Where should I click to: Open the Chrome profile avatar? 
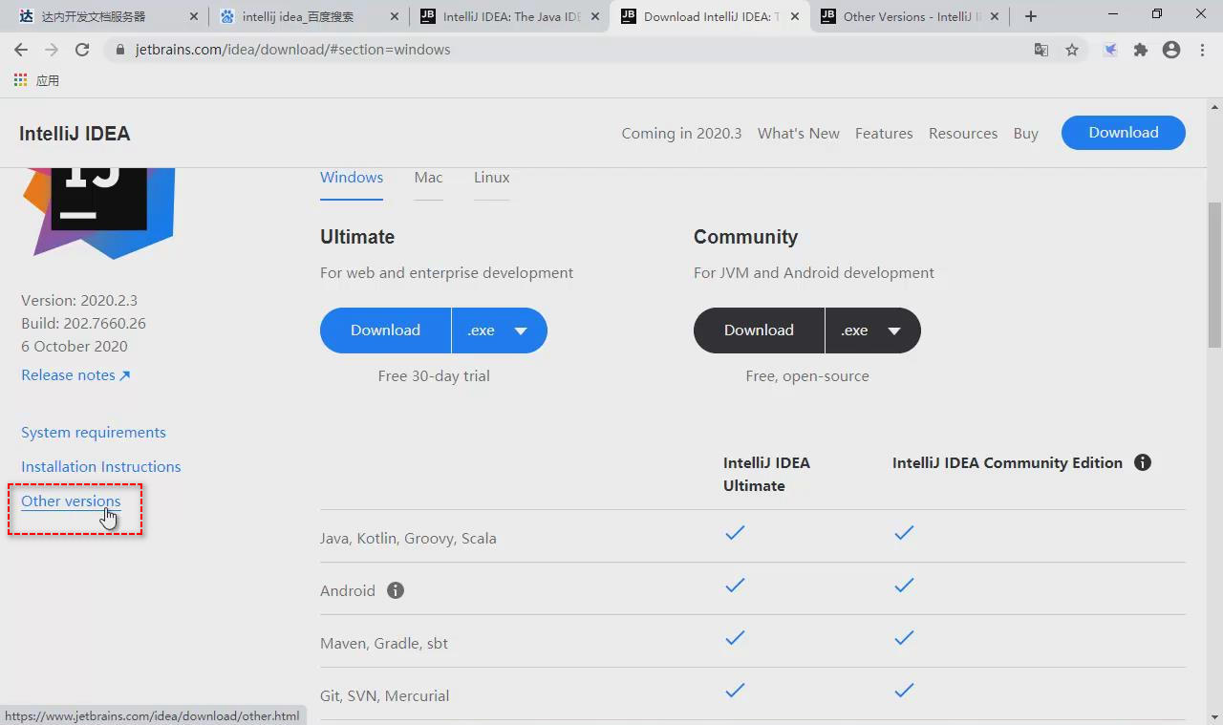pos(1171,50)
